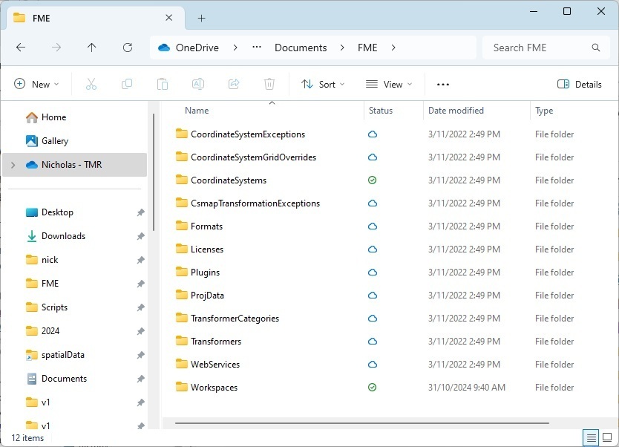Click pin icon next to Desktop
Image resolution: width=619 pixels, height=447 pixels.
(x=140, y=212)
